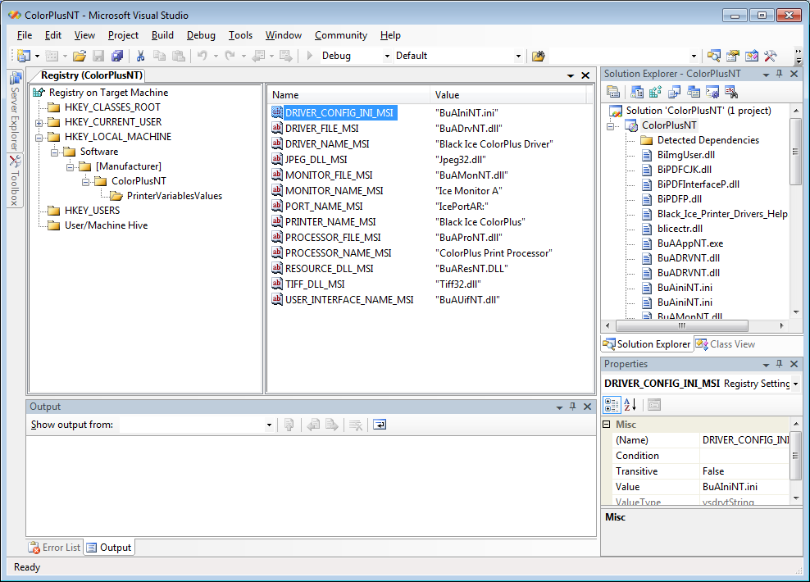Select BuAAppNT.exe in Solution Explorer
810x582 pixels.
690,243
